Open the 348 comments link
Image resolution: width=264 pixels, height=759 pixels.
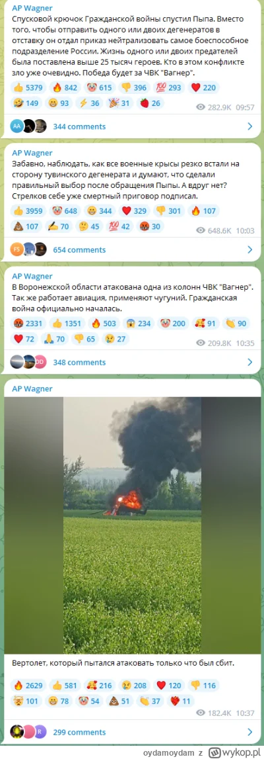point(79,361)
